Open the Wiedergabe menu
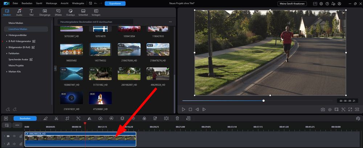363x148 pixels. 78,4
